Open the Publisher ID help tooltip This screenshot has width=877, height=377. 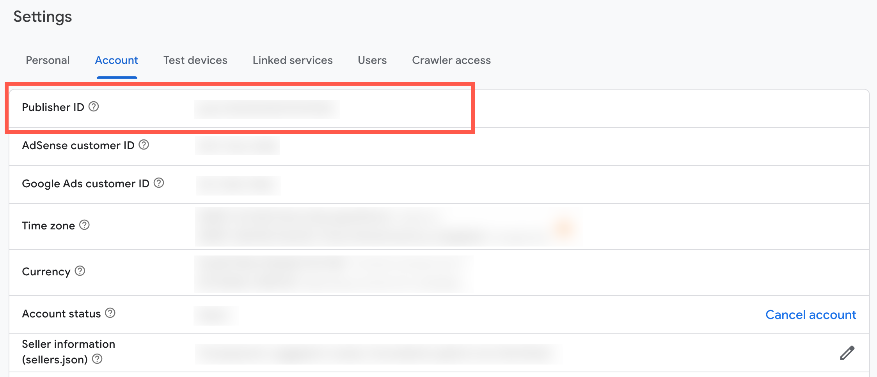click(94, 106)
